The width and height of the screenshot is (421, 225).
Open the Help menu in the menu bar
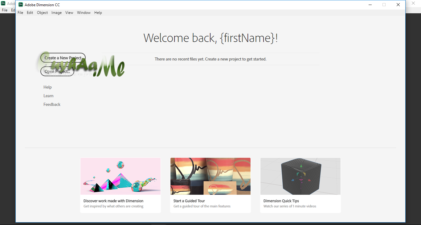pos(98,13)
